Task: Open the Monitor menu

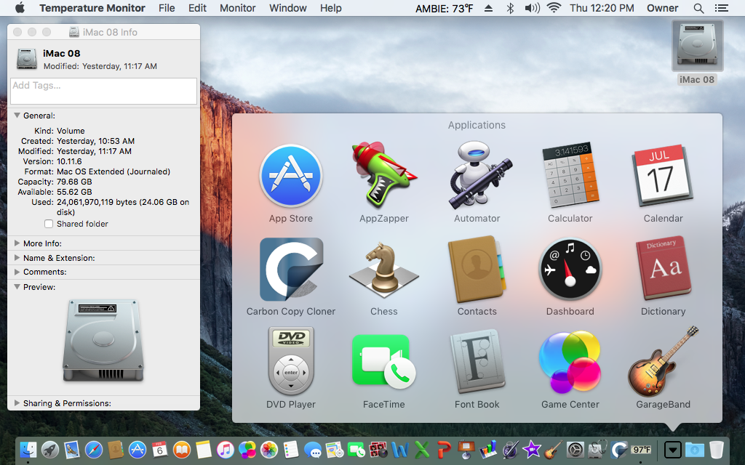Action: click(238, 8)
